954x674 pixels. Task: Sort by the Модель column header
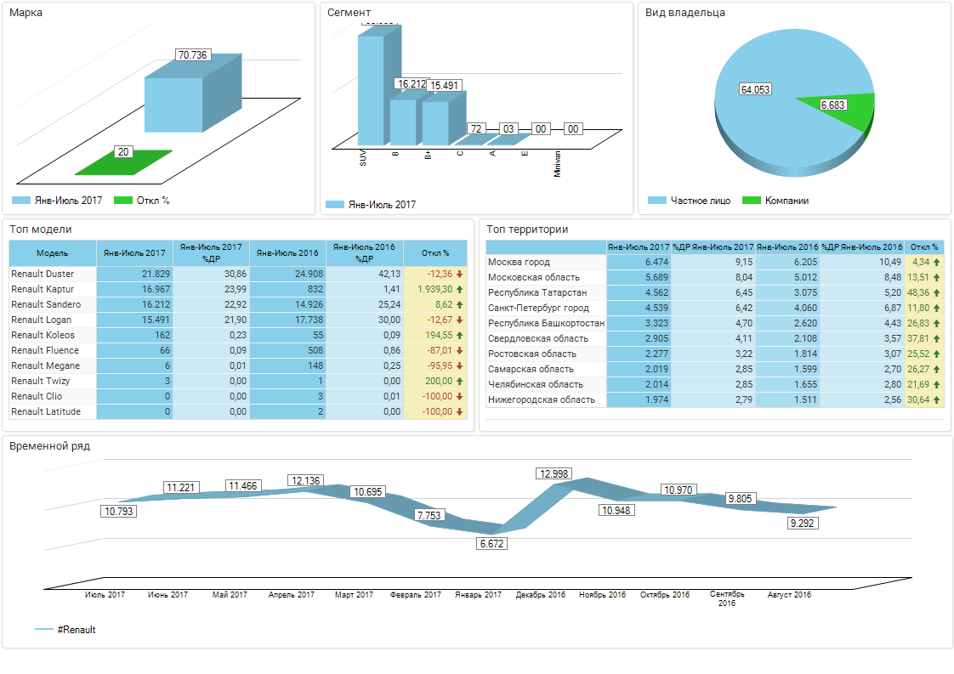[53, 253]
